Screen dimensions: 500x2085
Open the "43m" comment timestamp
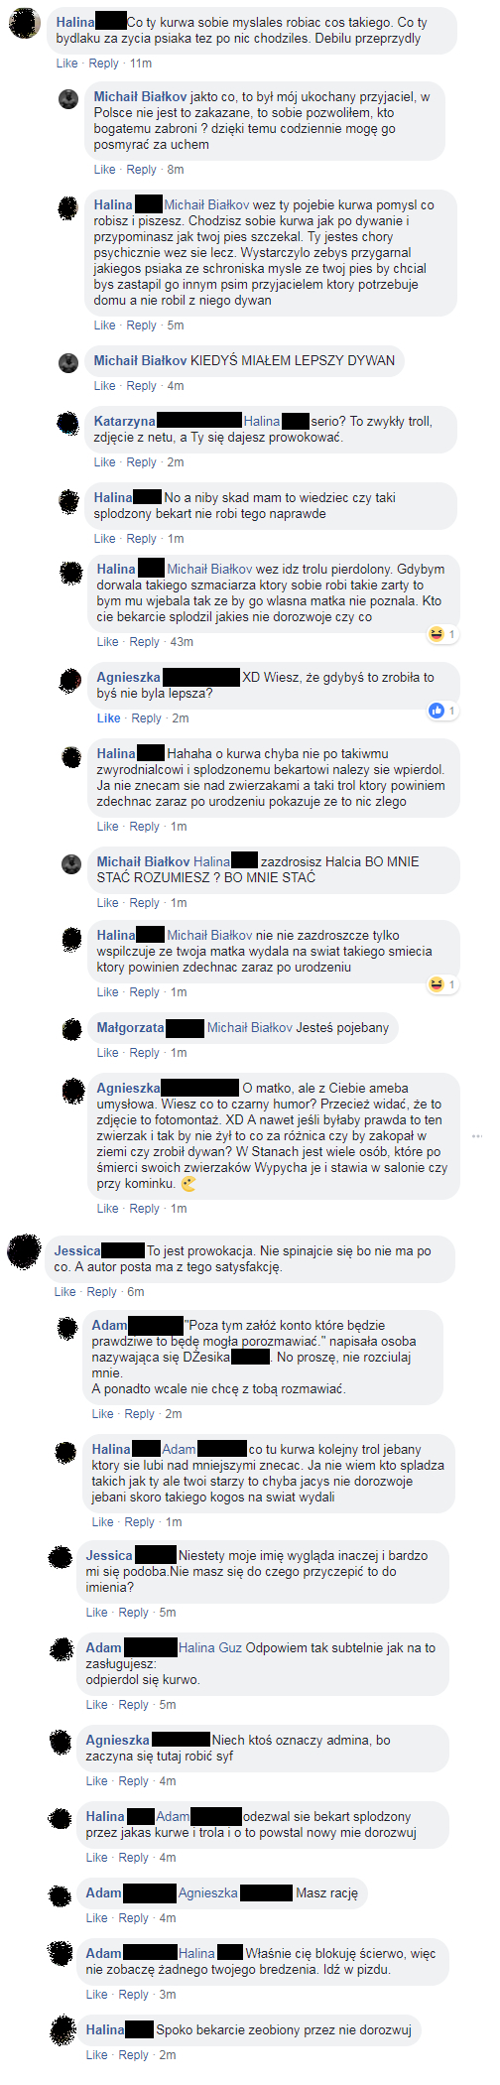(182, 642)
